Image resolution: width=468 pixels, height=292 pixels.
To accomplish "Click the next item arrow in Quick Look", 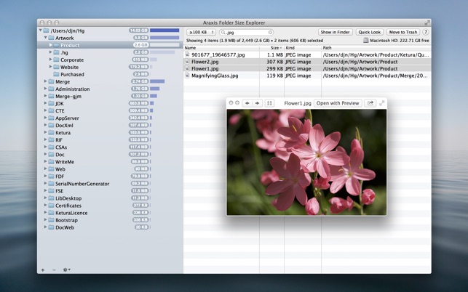I will pos(257,103).
